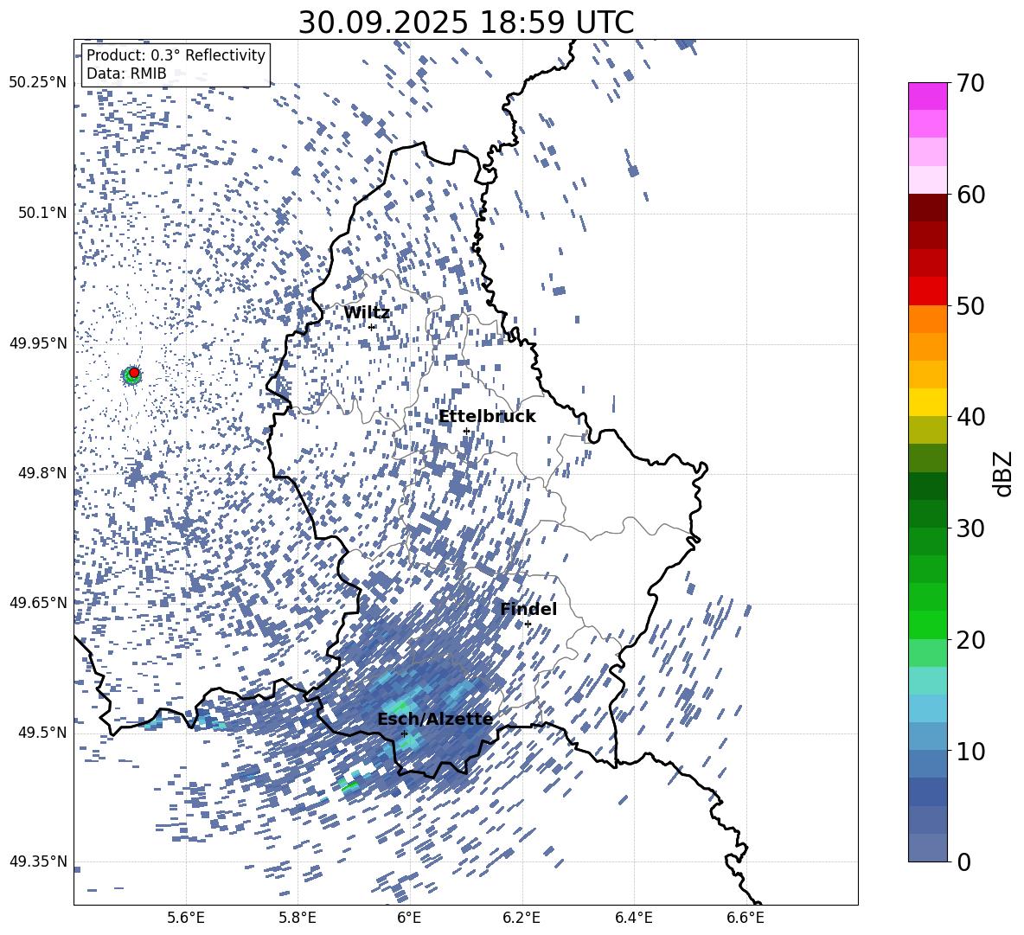
Task: Click the 49.65°N latitude tick label
Action: tap(38, 603)
